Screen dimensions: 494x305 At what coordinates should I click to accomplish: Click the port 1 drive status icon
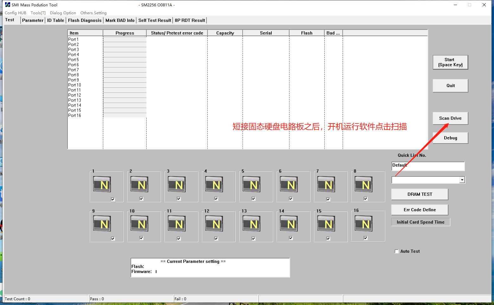tap(102, 184)
